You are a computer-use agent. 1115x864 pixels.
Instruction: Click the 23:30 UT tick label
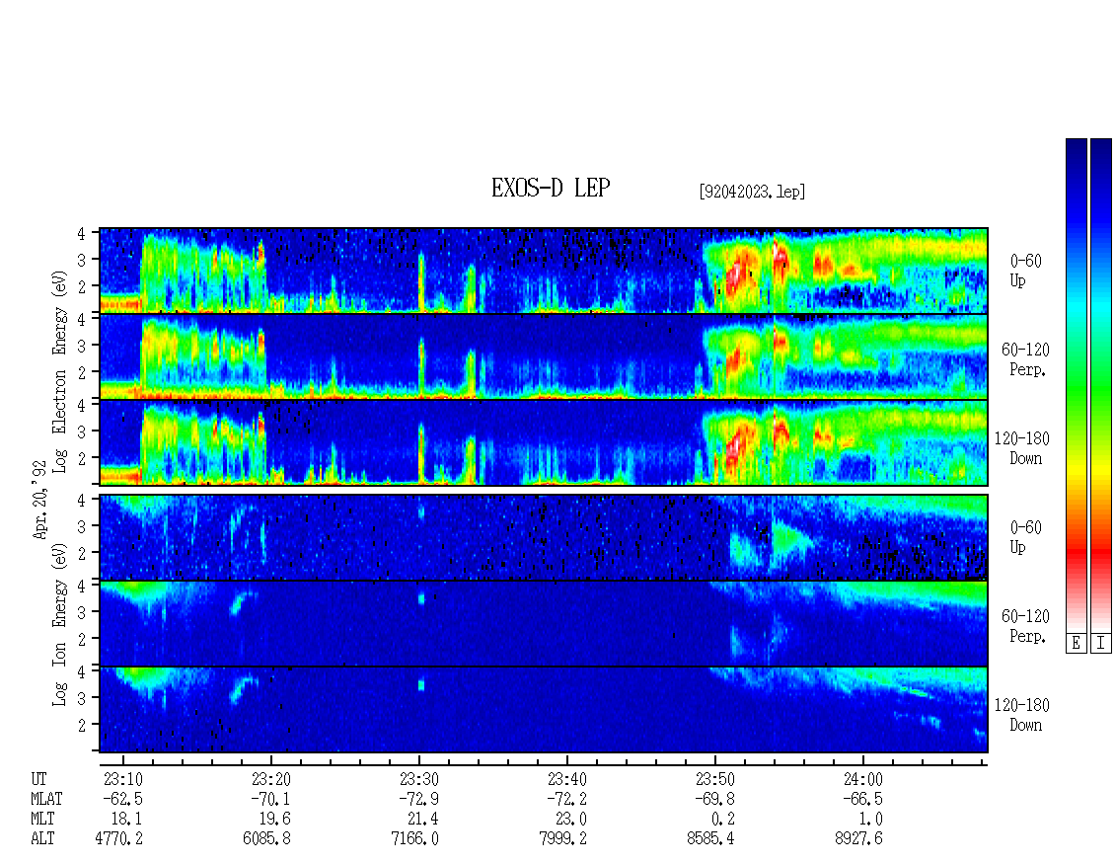point(418,779)
